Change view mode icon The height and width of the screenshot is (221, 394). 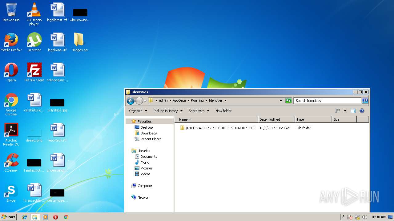pyautogui.click(x=338, y=111)
